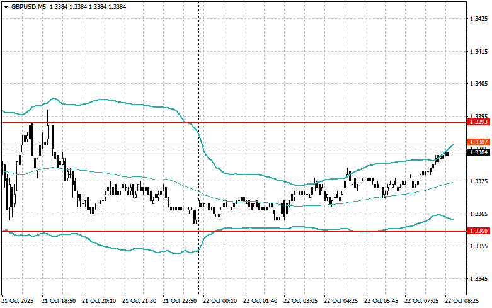The width and height of the screenshot is (492, 308).
Task: Click the 22 Oct 04:25 time label
Action: pos(341,301)
